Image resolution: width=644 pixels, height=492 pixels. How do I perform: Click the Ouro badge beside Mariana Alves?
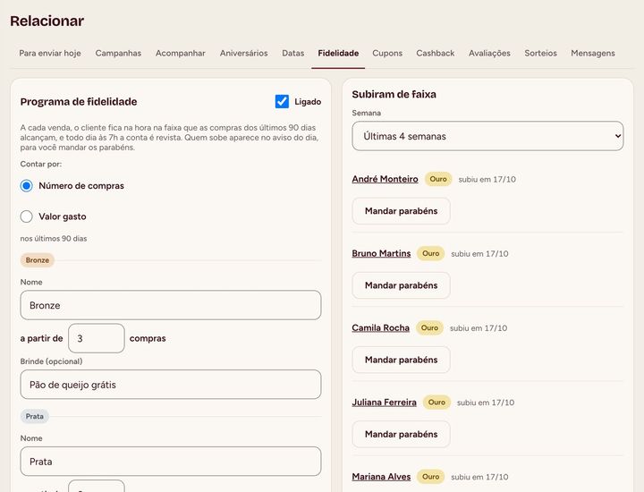point(431,477)
